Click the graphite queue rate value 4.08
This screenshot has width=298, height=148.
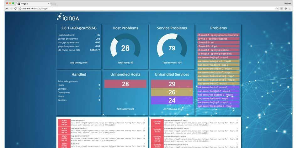pyautogui.click(x=98, y=46)
